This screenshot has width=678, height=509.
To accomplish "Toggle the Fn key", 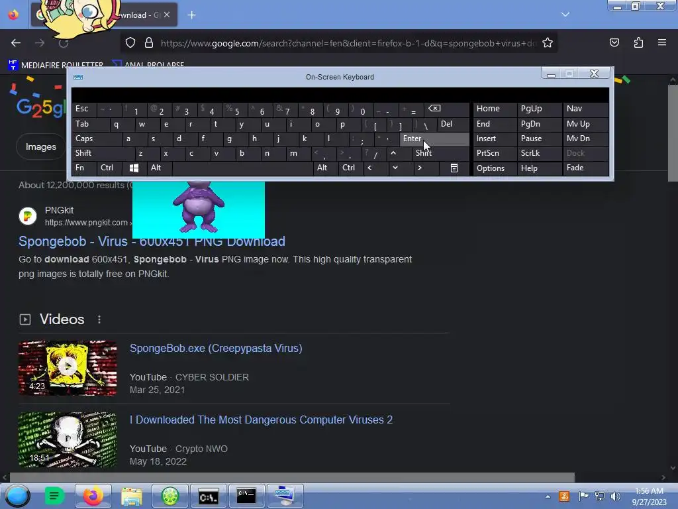I will pyautogui.click(x=84, y=168).
